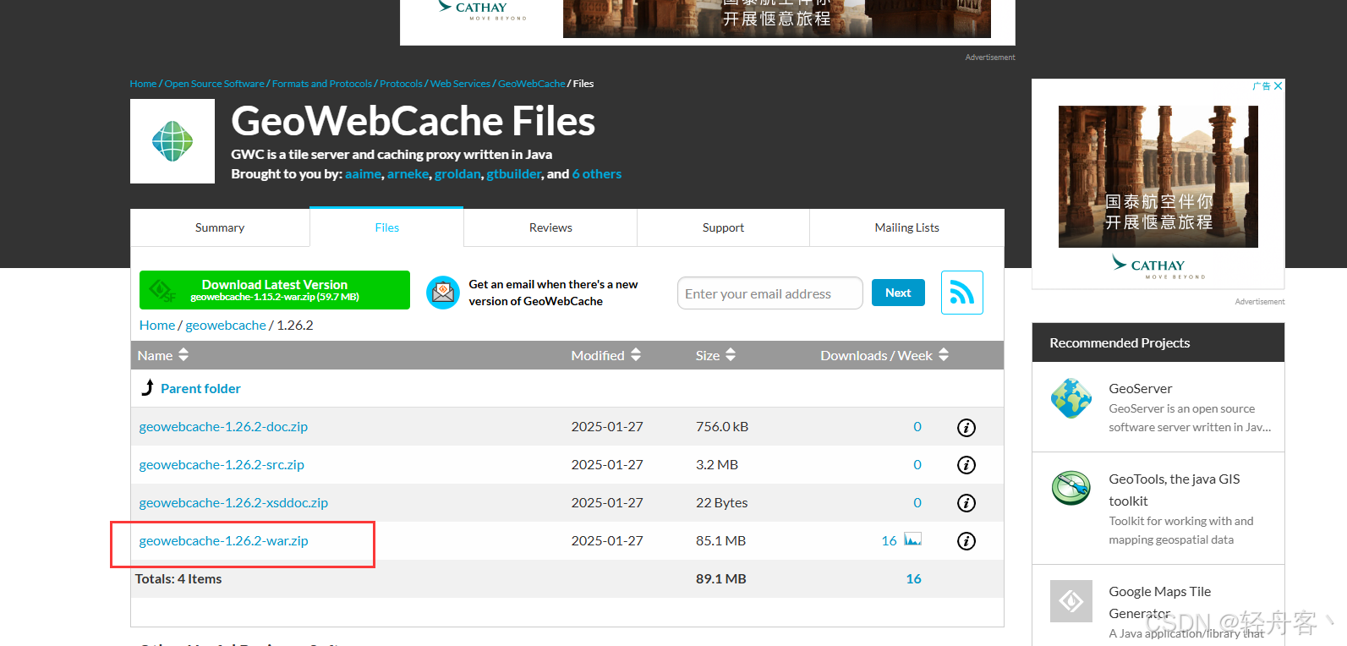Open the GeoServer project icon

coord(1071,398)
